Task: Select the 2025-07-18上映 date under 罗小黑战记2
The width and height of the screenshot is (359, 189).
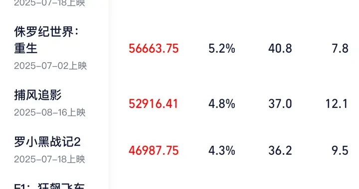Action: (x=49, y=159)
